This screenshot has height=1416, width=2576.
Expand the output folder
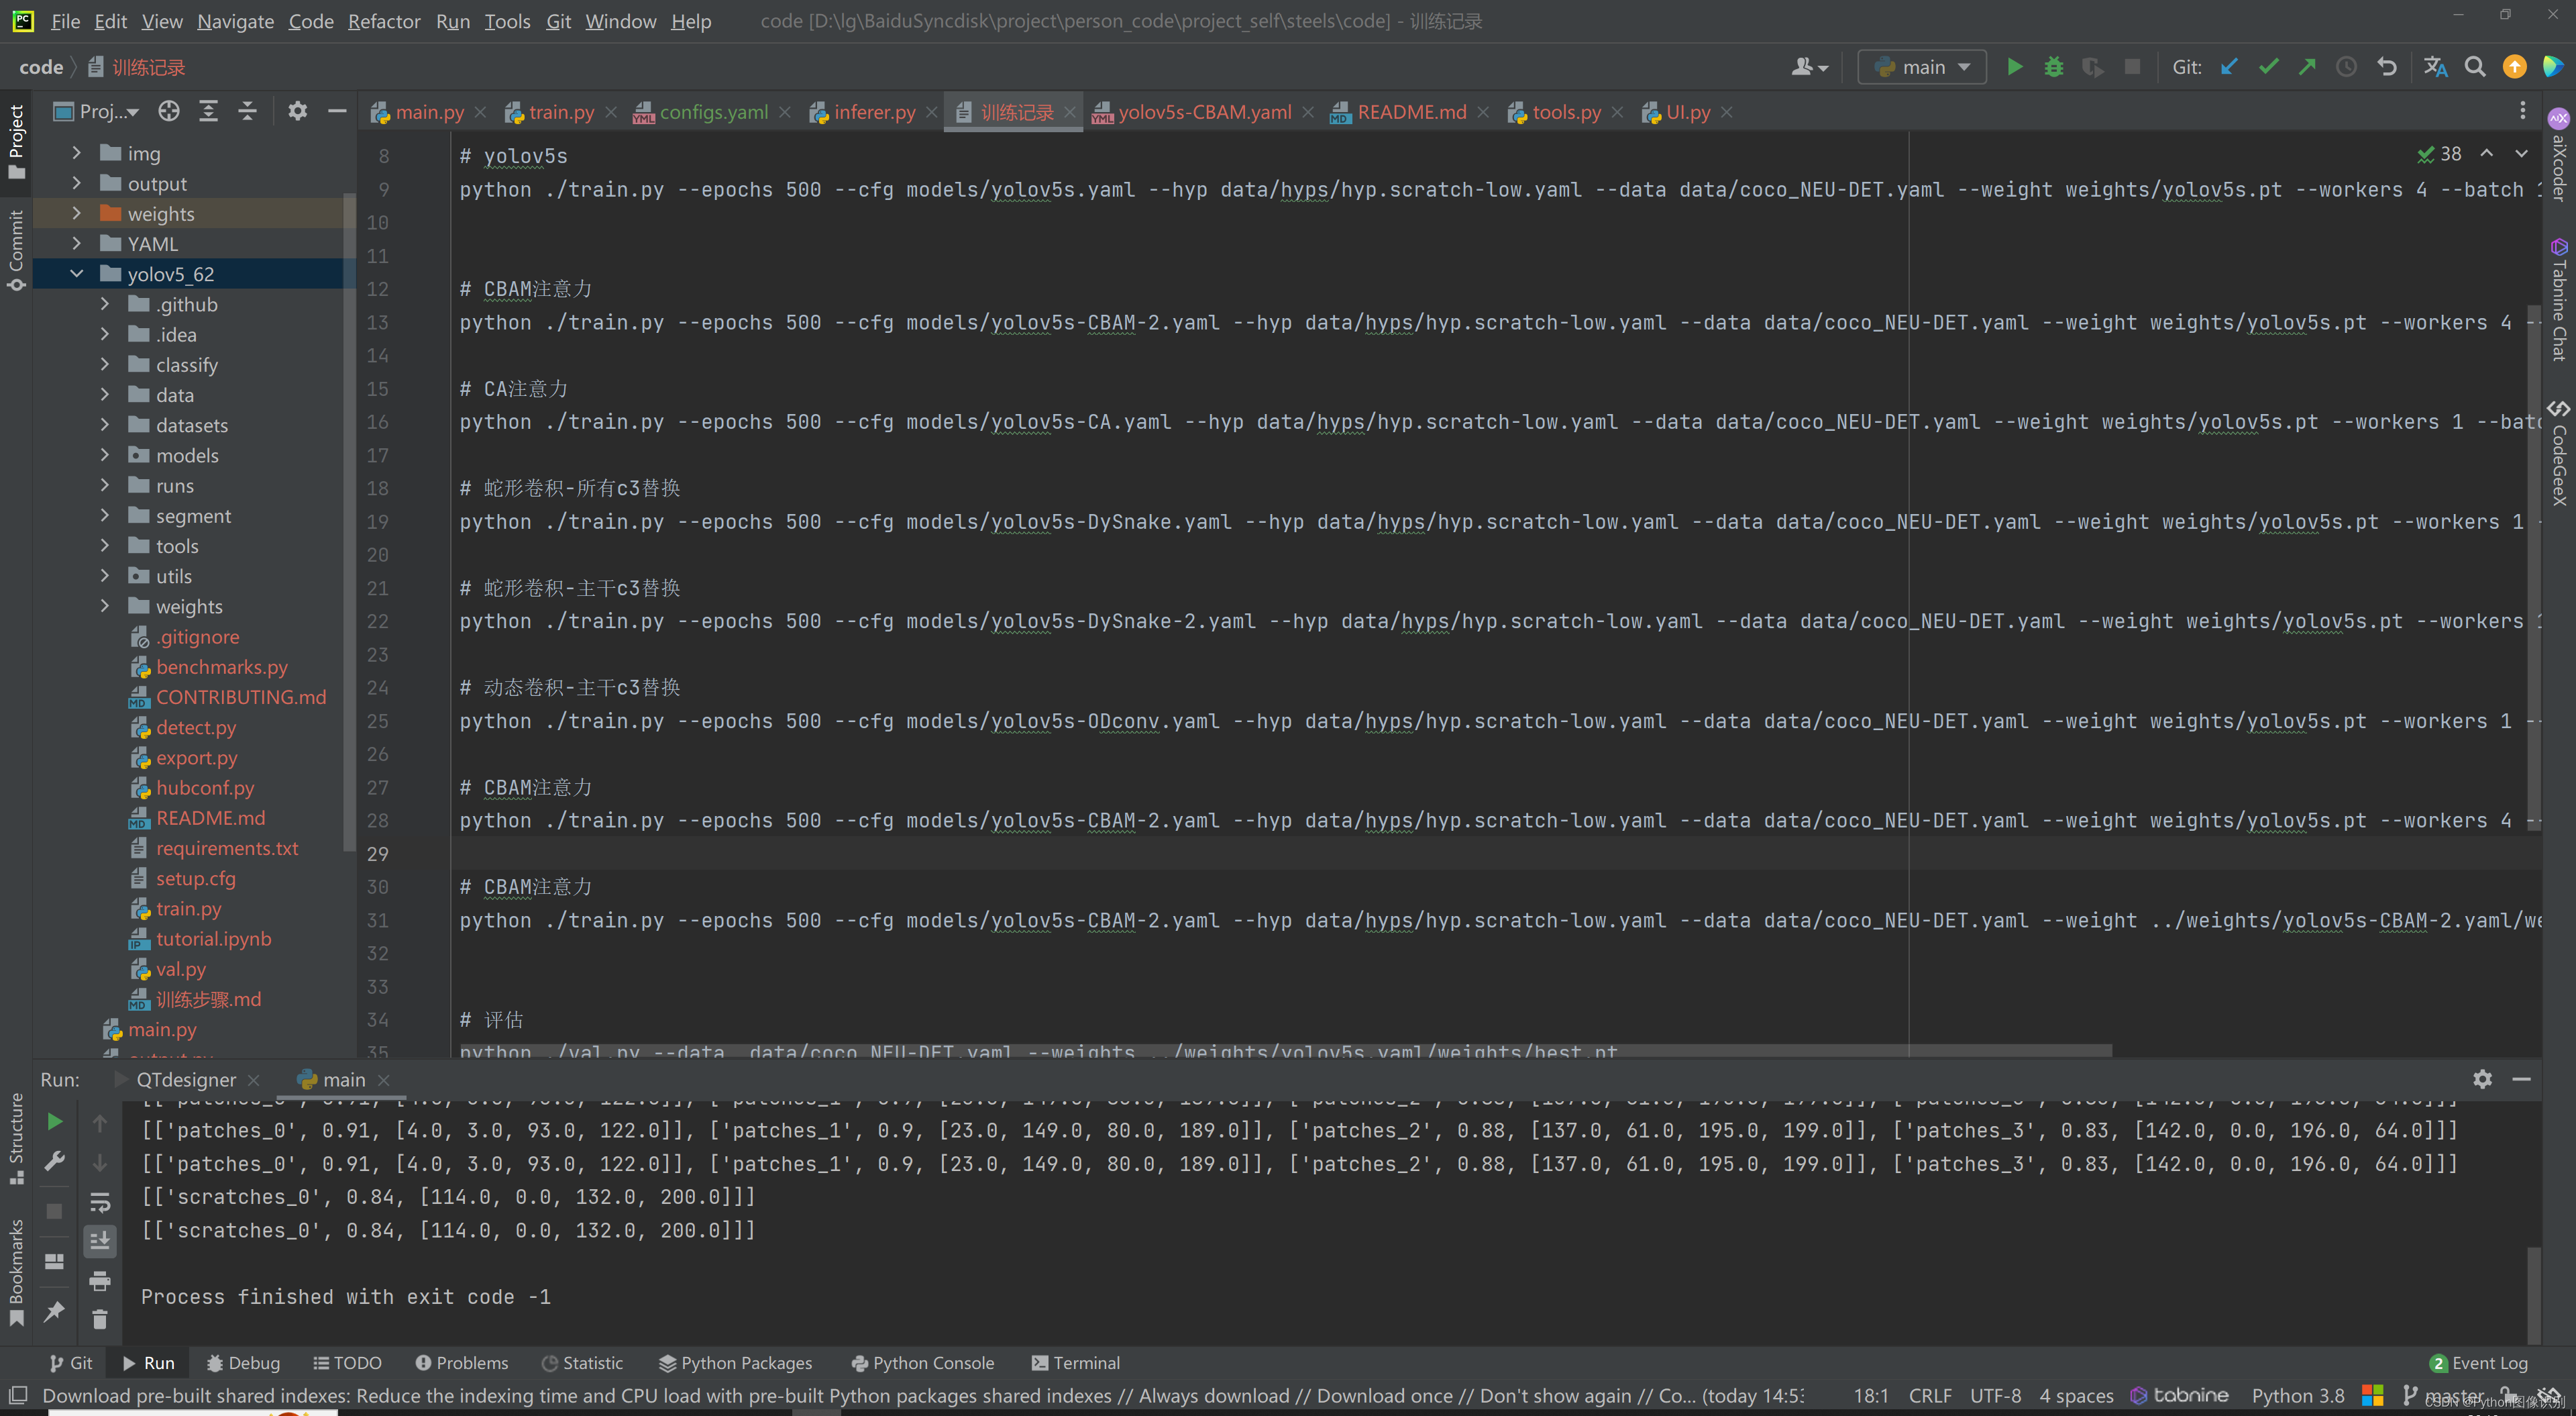77,183
